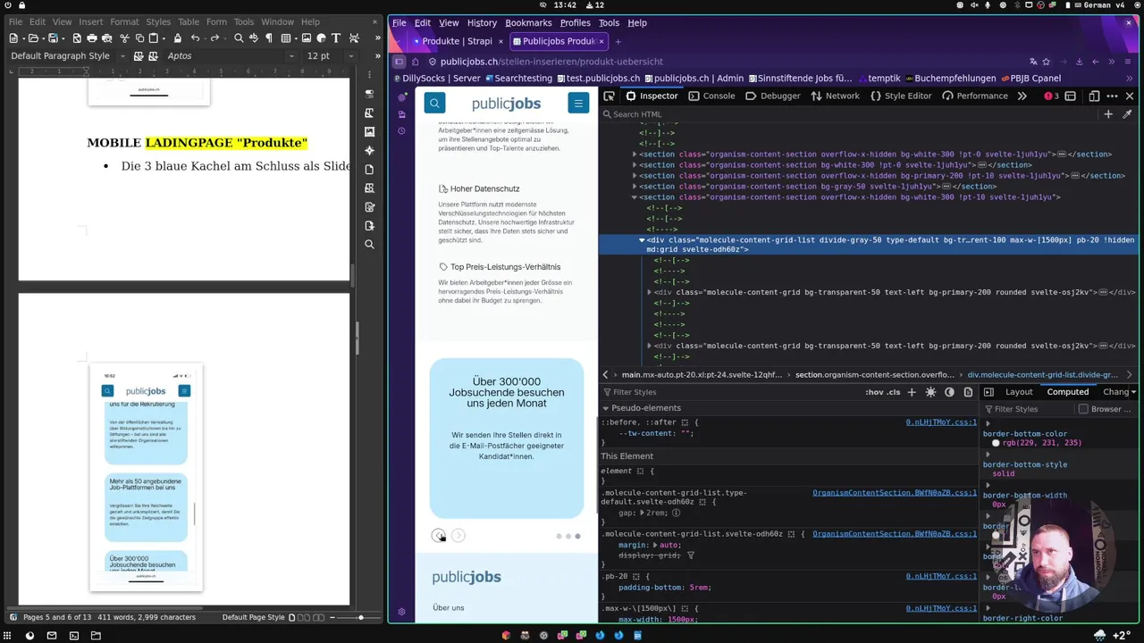Click the Save icon in Writer toolbar
Image resolution: width=1144 pixels, height=643 pixels.
tap(53, 38)
